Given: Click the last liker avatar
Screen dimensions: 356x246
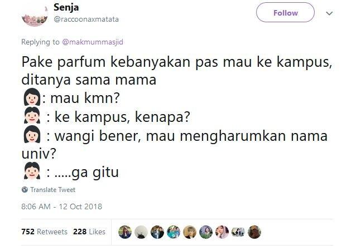Looking at the screenshot, I should [254, 232].
